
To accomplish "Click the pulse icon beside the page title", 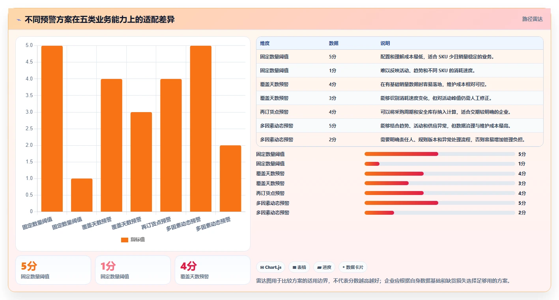I will tap(19, 20).
